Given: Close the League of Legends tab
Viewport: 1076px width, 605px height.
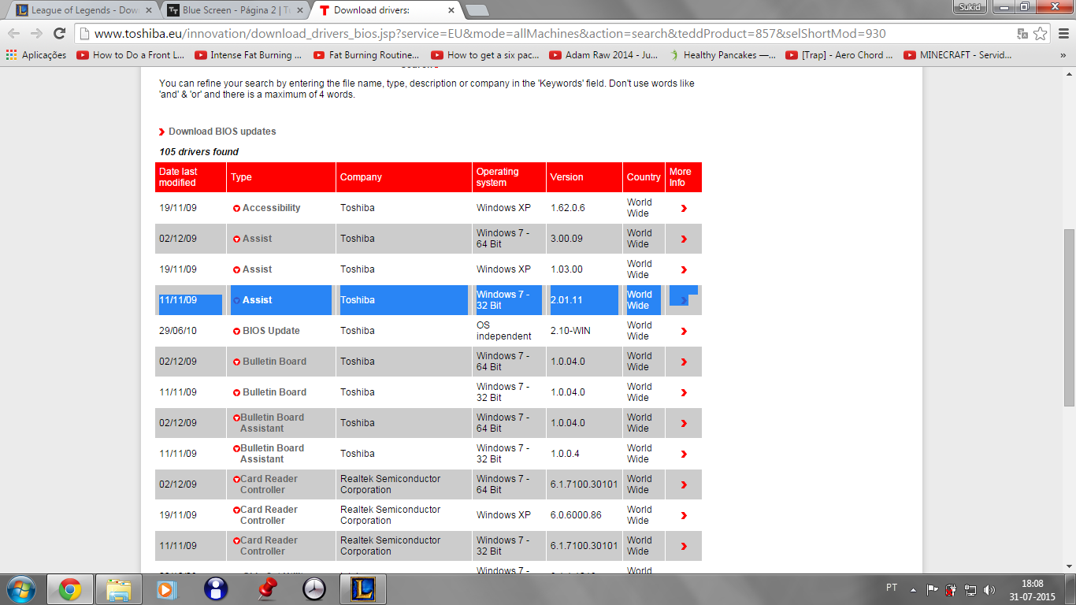Looking at the screenshot, I should pos(149,10).
